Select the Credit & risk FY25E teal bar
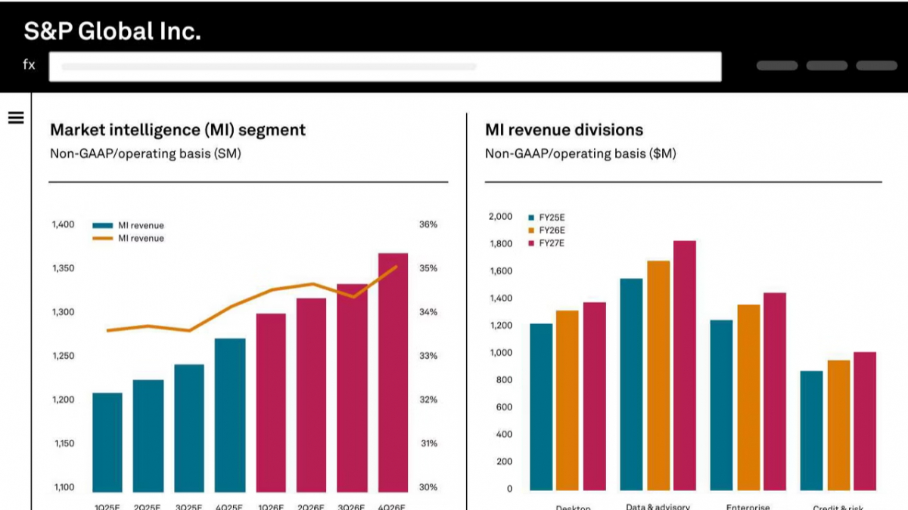This screenshot has height=510, width=908. tap(811, 431)
